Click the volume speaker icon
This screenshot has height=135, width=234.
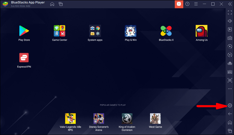pos(230,21)
